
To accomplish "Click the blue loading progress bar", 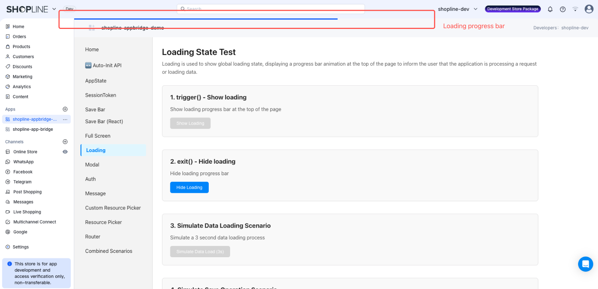I will coord(205,19).
